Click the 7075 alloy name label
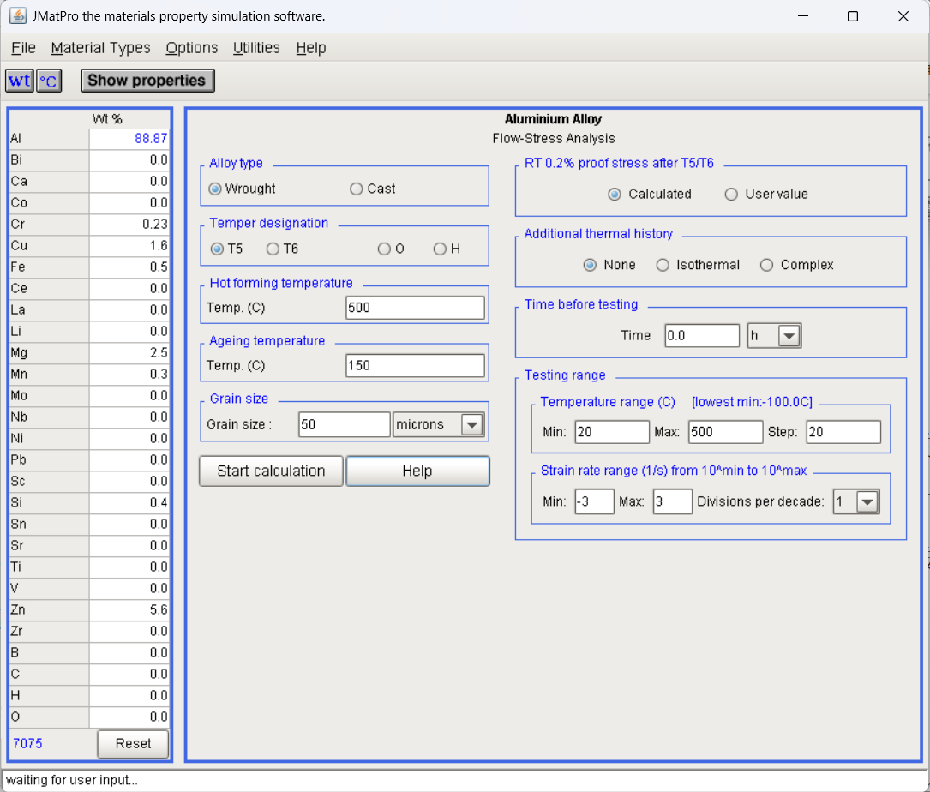 pos(27,743)
